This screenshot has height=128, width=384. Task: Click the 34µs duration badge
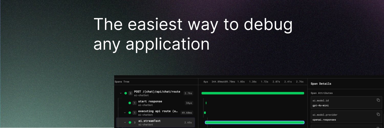pyautogui.click(x=189, y=103)
